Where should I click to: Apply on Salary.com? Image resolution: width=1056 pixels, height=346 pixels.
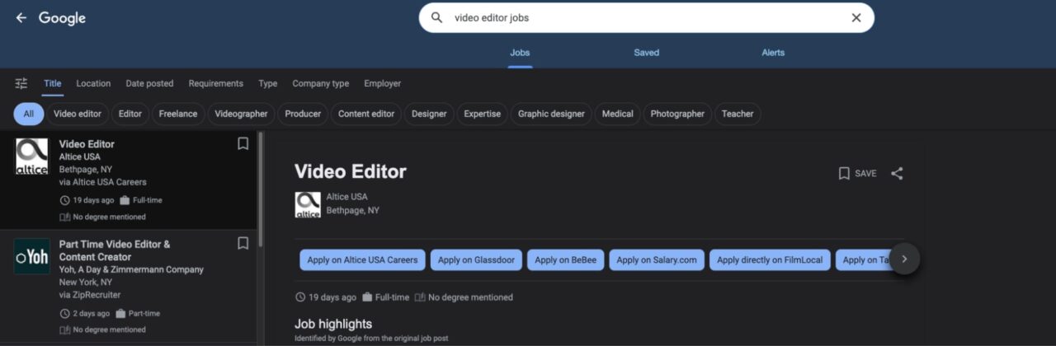point(657,259)
